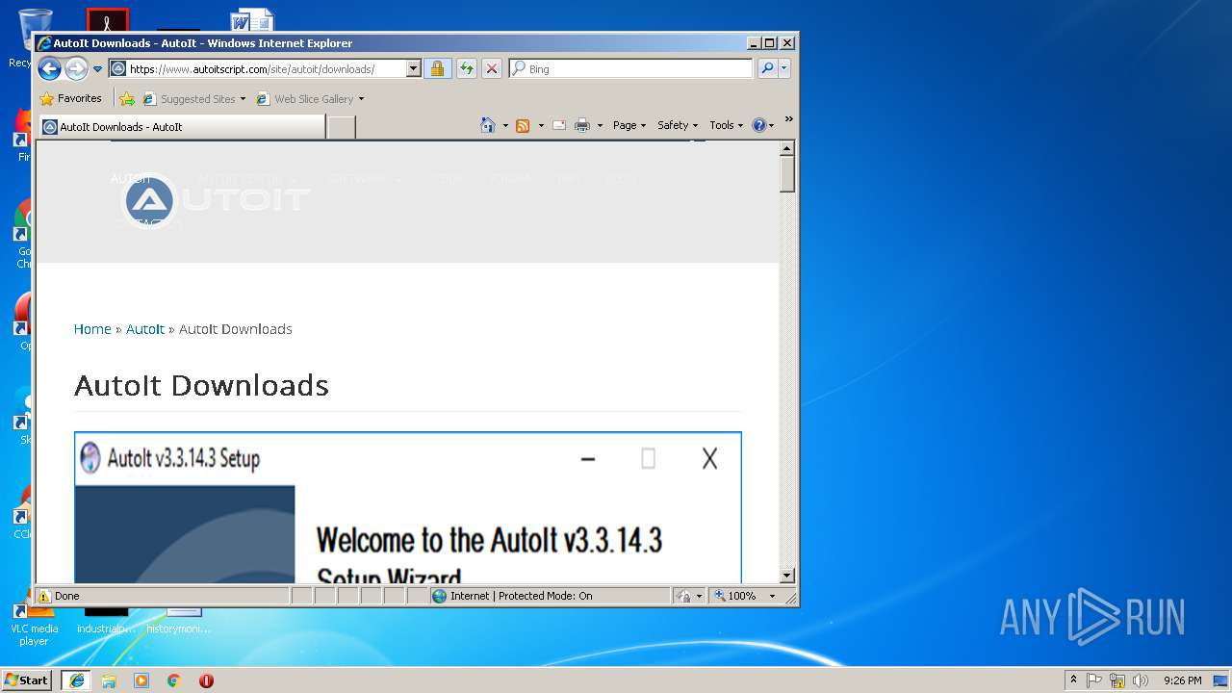Click Action Center flag tray icon
The image size is (1232, 693).
pos(1094,680)
